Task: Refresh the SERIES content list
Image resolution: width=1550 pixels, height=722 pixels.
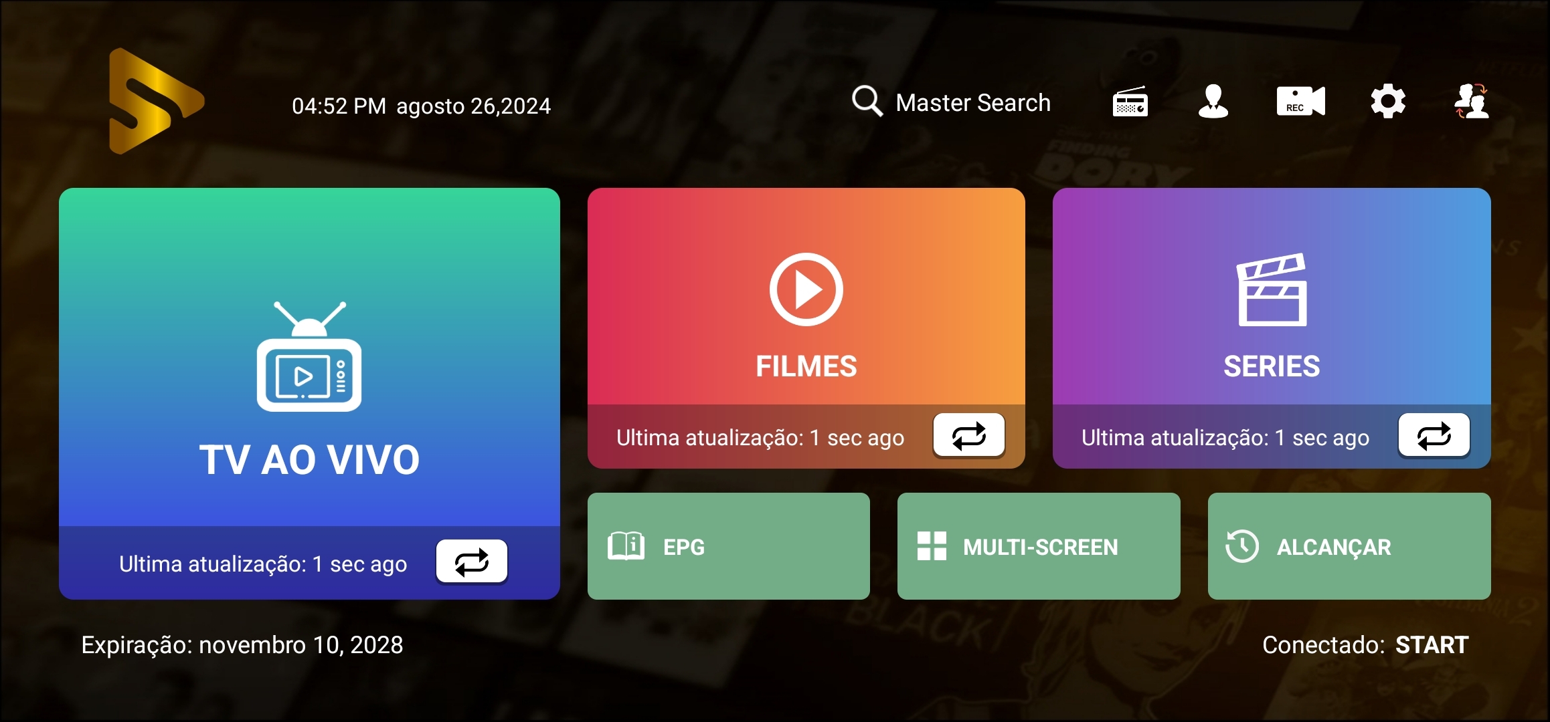Action: point(1434,436)
